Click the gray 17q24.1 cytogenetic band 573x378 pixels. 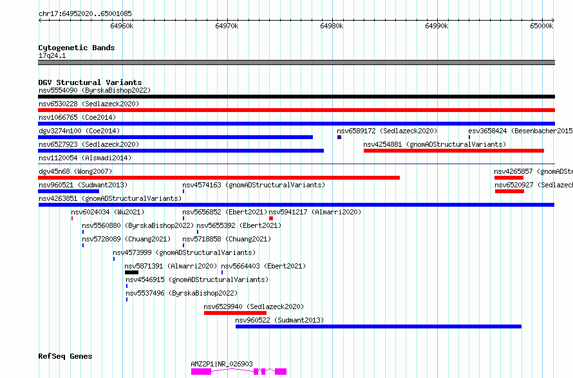pos(296,62)
